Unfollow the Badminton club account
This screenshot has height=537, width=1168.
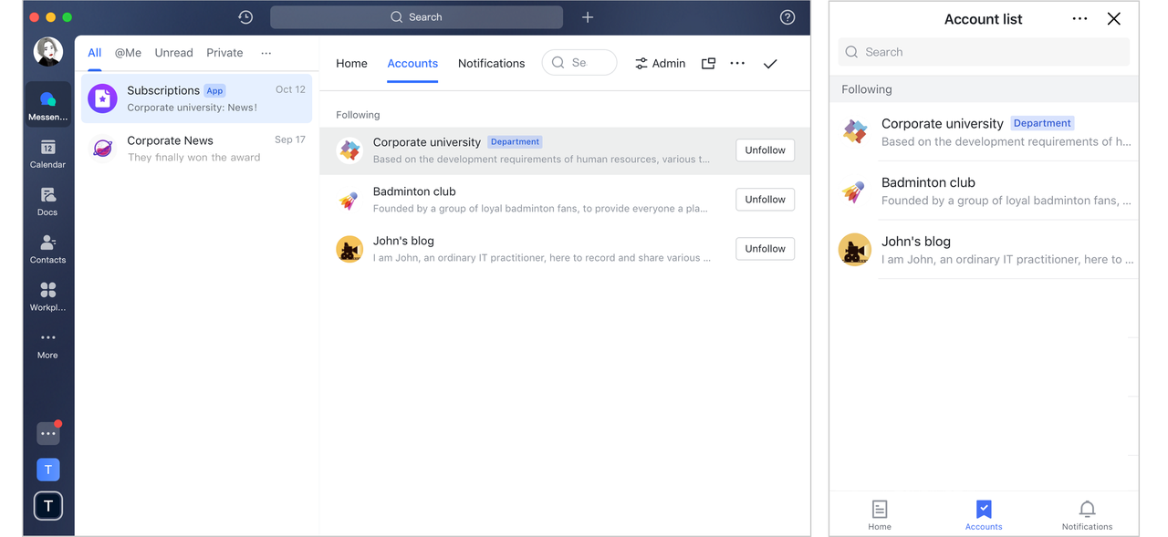[765, 200]
